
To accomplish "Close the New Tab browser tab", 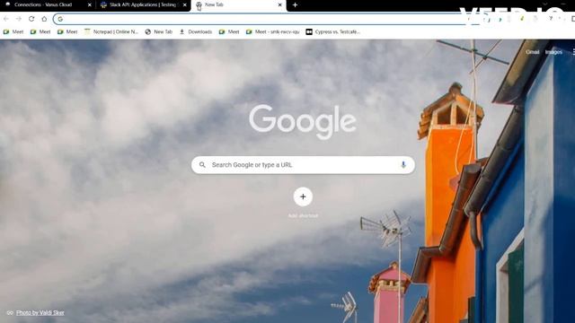I will pos(279,5).
